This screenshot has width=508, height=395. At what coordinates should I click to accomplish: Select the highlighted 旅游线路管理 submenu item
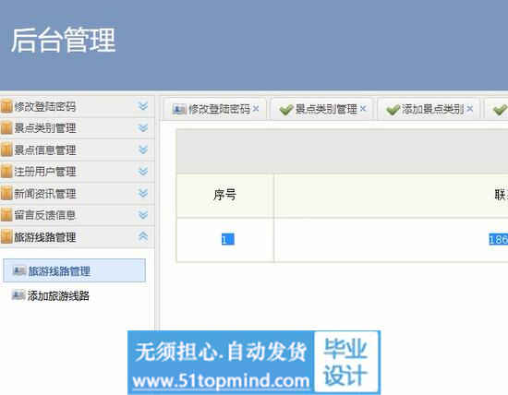(74, 270)
